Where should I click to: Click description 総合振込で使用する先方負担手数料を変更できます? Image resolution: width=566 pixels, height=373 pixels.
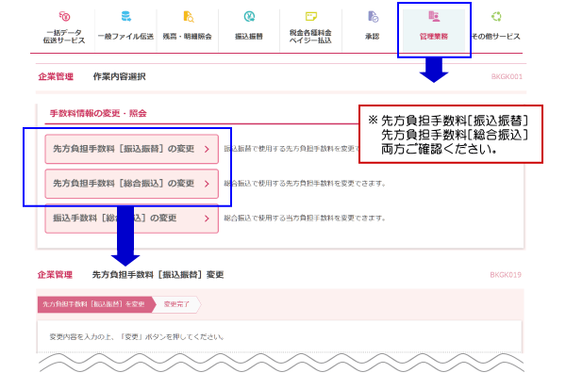[305, 184]
